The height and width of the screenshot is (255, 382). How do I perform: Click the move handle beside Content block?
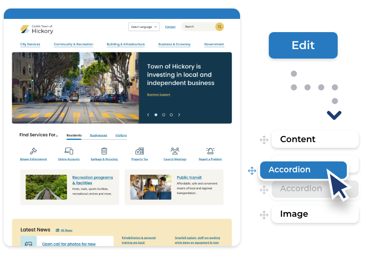[x=264, y=140]
